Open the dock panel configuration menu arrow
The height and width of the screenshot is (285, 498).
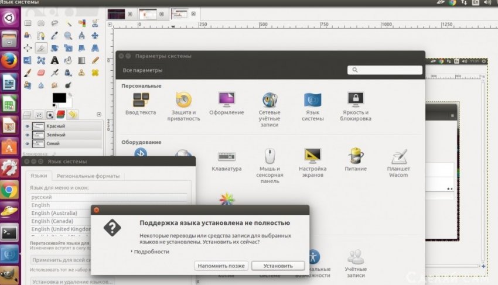tap(98, 115)
